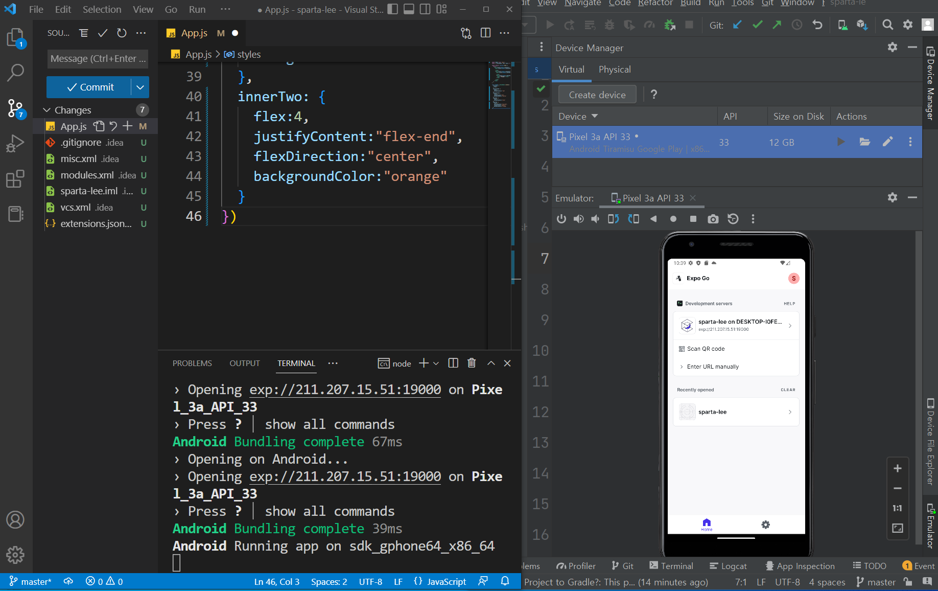Screen dimensions: 938x591
Task: Open more actions for Pixel 3a API 33
Action: coord(910,142)
